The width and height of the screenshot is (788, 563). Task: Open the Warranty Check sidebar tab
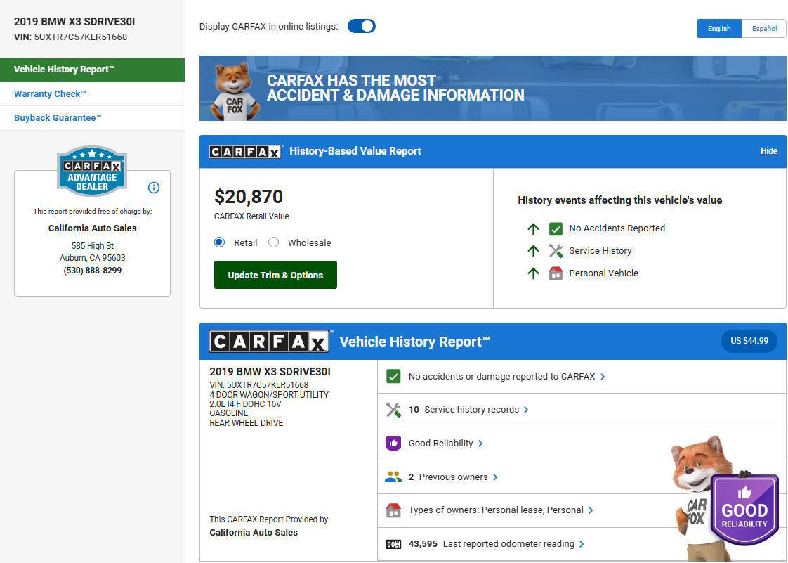point(50,94)
